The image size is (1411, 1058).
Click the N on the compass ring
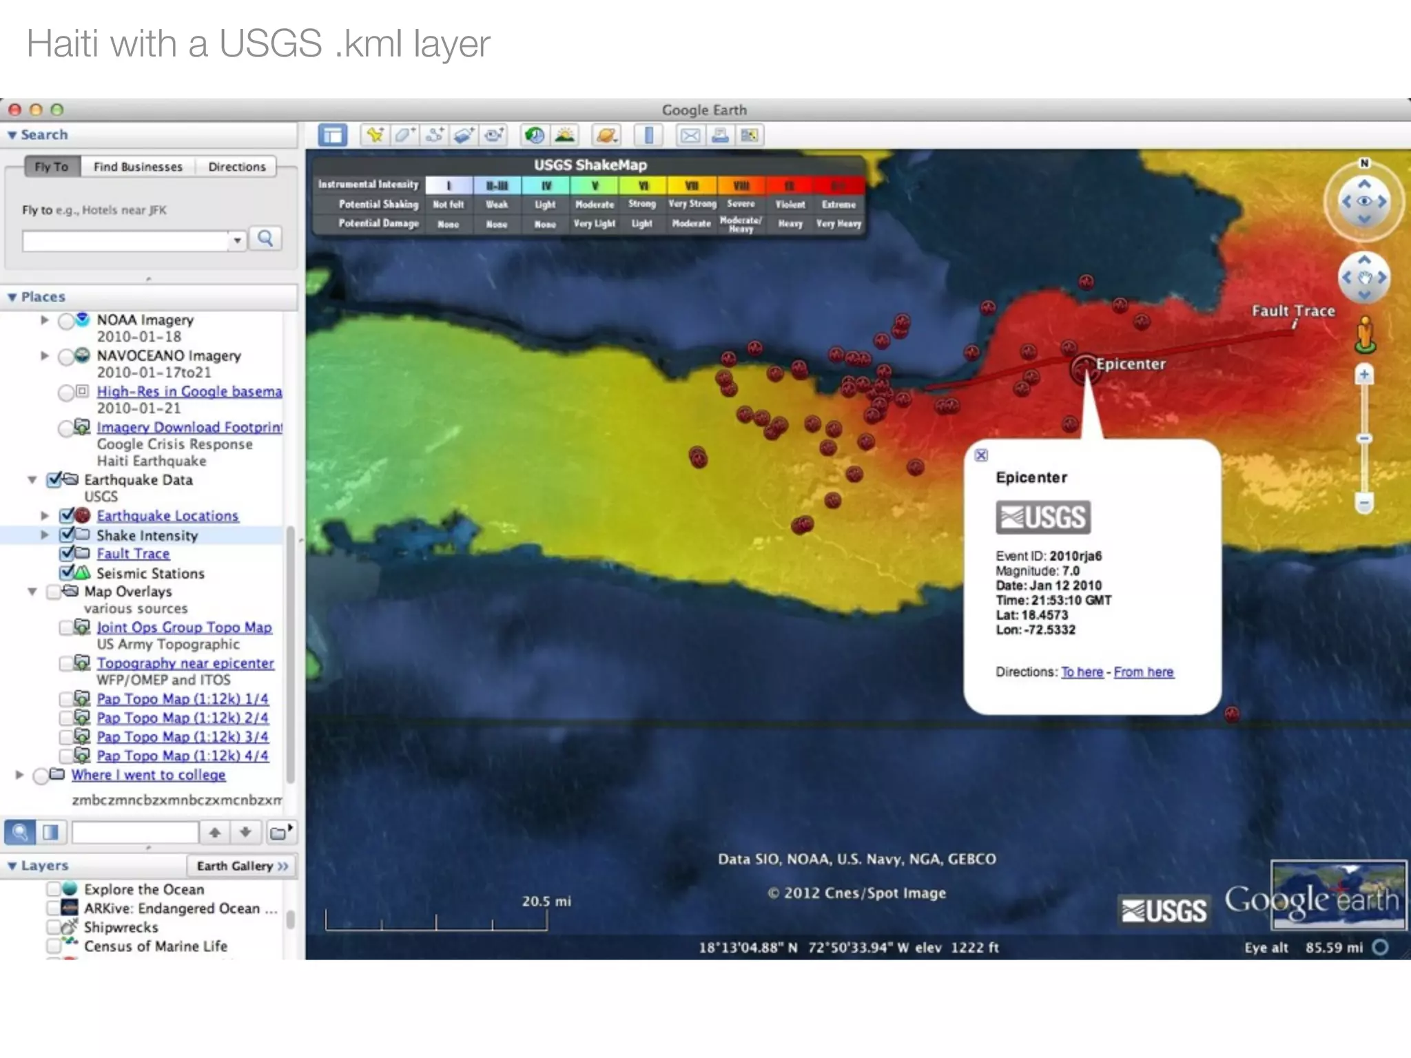tap(1364, 163)
